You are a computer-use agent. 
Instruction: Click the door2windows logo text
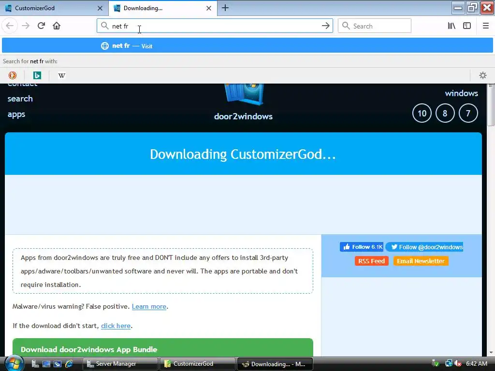[x=243, y=116]
